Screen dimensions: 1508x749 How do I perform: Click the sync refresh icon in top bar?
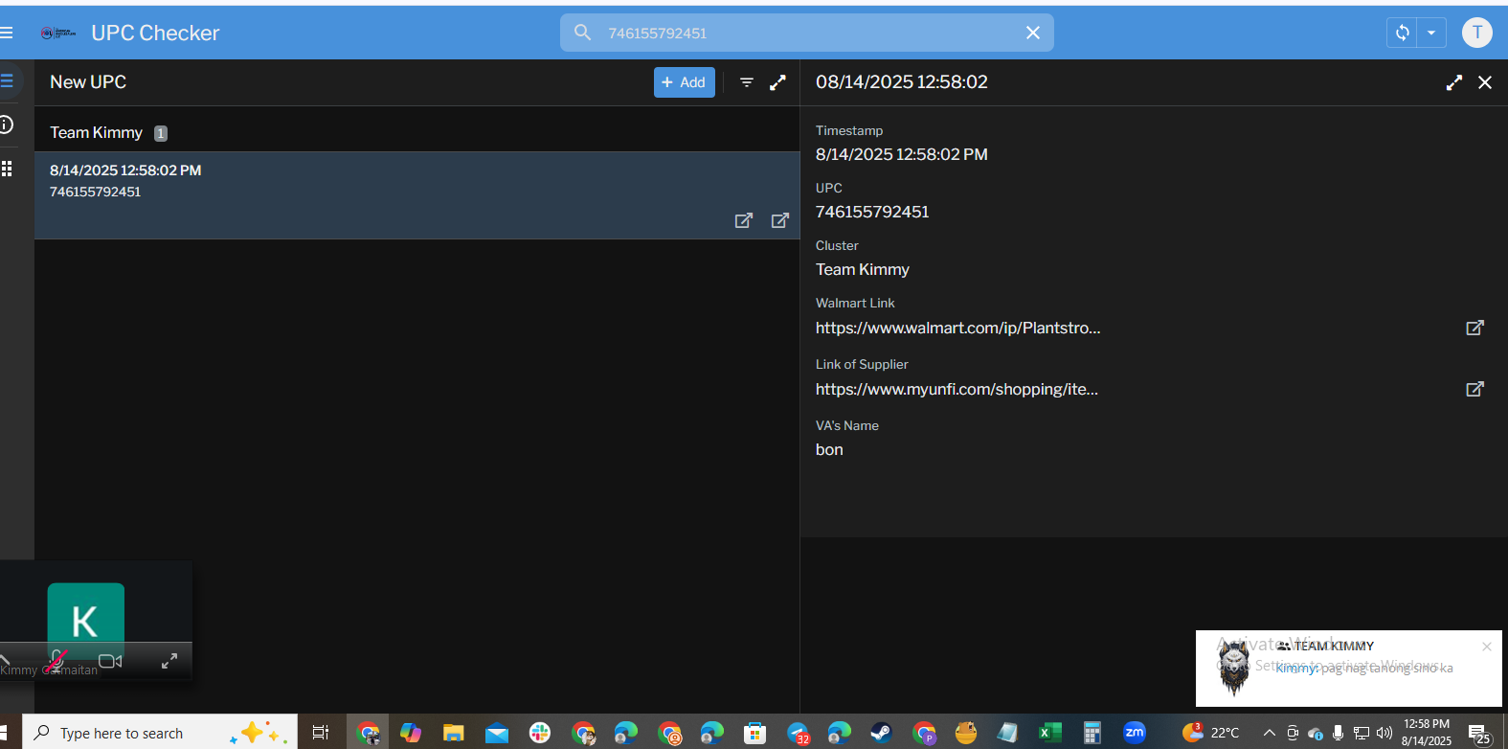[1402, 33]
